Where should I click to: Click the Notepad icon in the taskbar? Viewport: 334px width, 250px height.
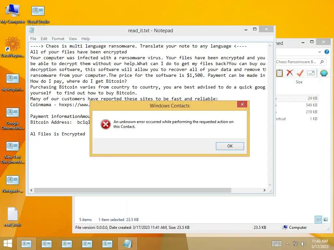[x=127, y=243]
